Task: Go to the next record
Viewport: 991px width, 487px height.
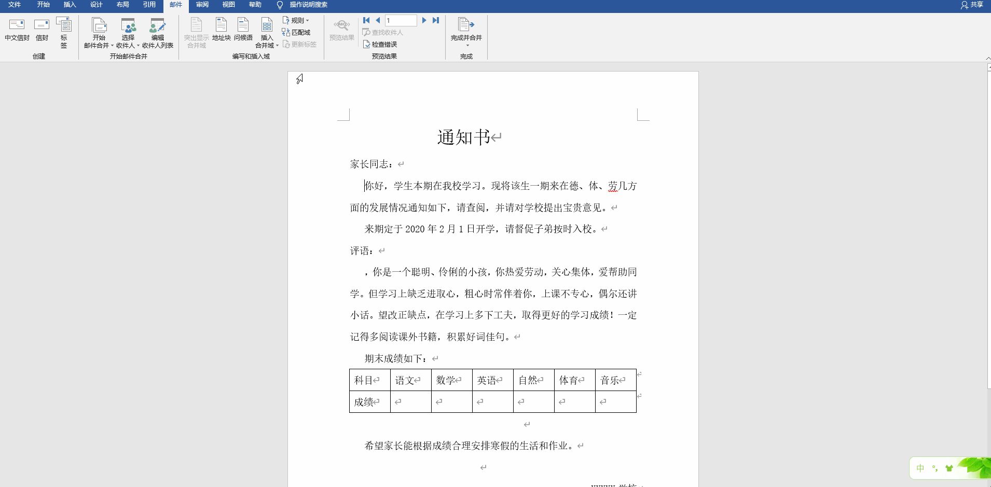Action: (x=424, y=20)
